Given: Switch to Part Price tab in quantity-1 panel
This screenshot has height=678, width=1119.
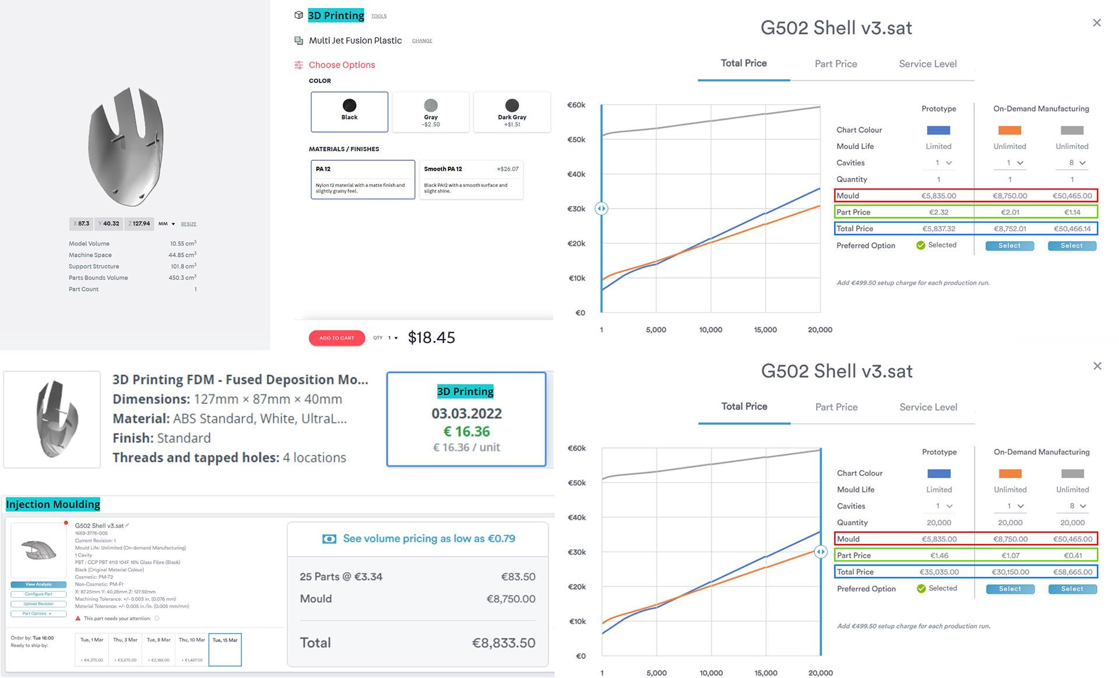Looking at the screenshot, I should click(836, 63).
